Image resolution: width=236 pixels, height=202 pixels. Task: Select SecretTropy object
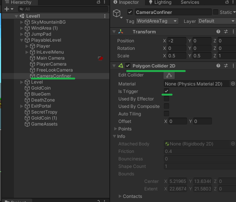tap(44, 112)
